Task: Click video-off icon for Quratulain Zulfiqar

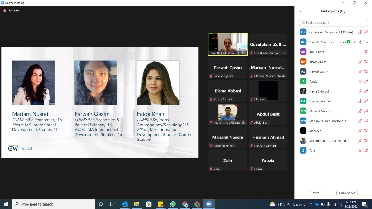Action: click(x=366, y=32)
